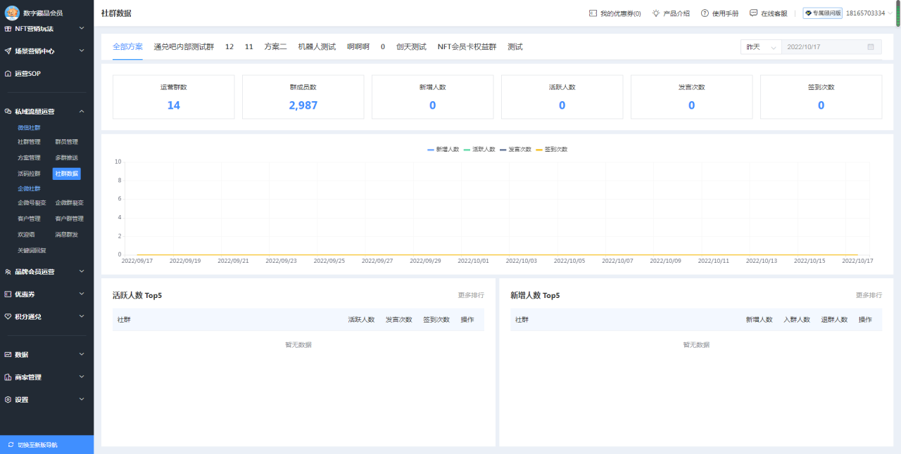Click the 产品介绍 lightbulb icon
Screen dimensions: 901x454
(x=655, y=13)
